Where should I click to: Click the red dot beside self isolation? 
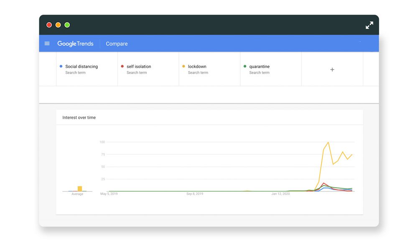[x=122, y=66]
